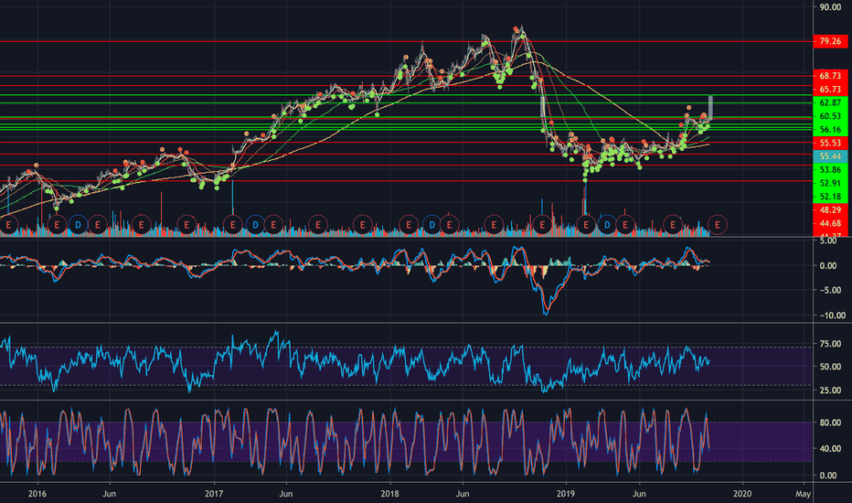Click the Jun label between 2019 and 2020
The height and width of the screenshot is (503, 852).
tap(640, 494)
